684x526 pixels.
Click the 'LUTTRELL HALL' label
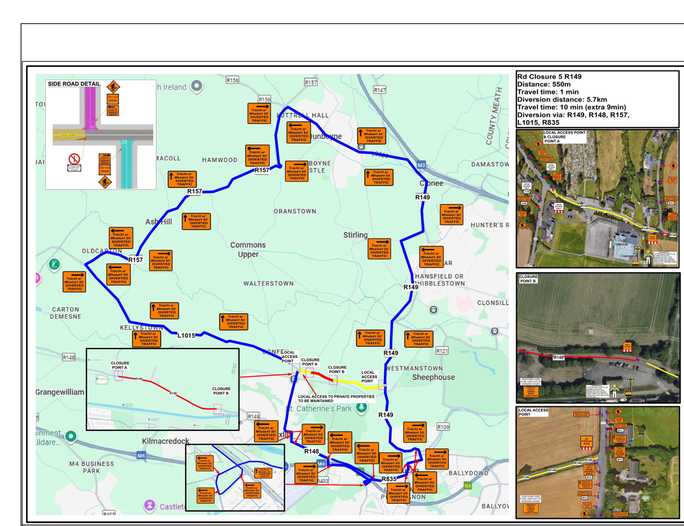pos(303,115)
